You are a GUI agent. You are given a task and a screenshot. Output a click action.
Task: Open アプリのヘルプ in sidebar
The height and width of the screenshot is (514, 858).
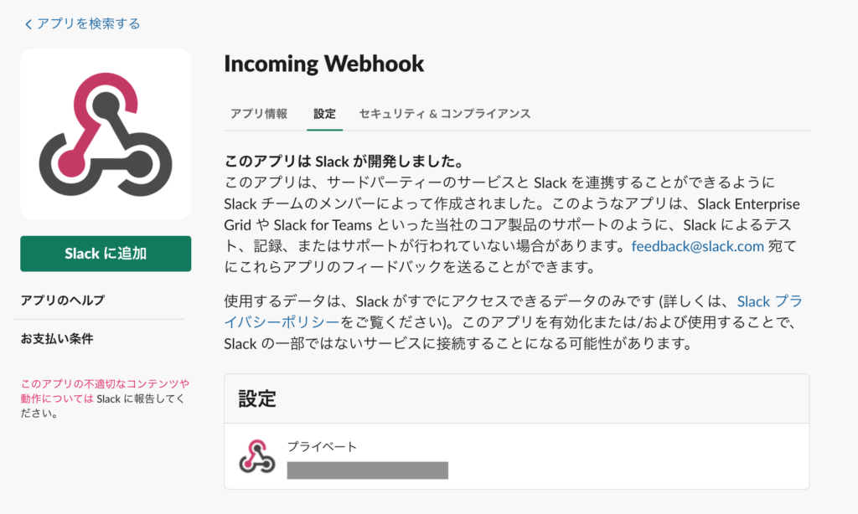coord(62,301)
